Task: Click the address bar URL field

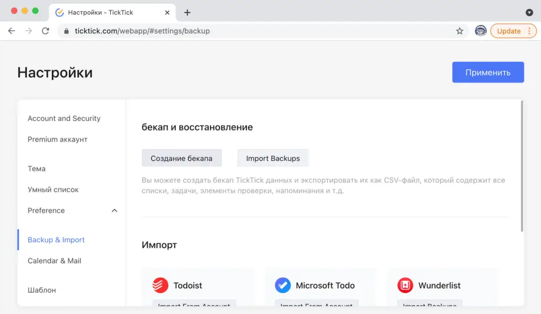Action: tap(259, 31)
